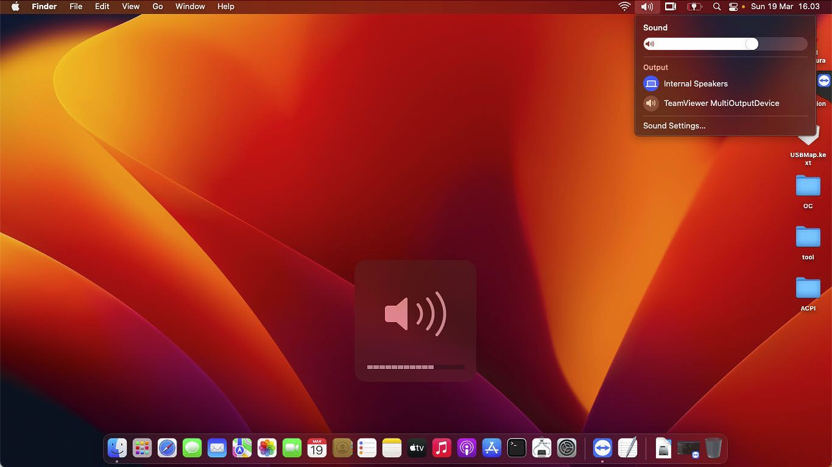Open Sound Settings… link

(x=674, y=126)
